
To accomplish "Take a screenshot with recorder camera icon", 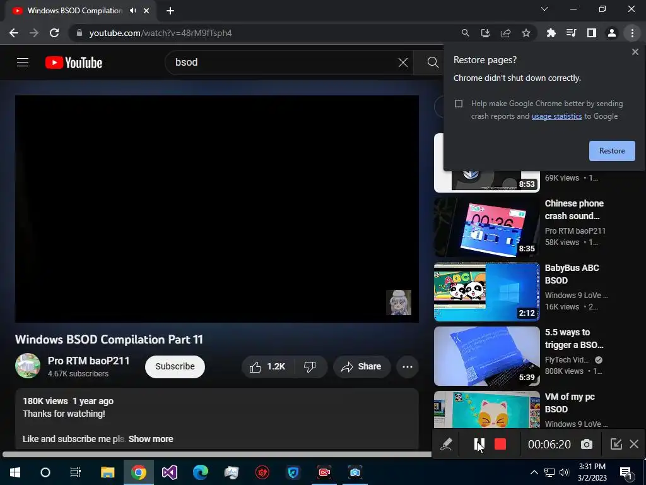I will click(587, 444).
